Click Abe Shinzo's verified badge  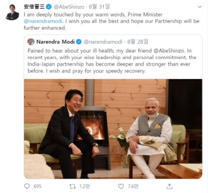49,7
